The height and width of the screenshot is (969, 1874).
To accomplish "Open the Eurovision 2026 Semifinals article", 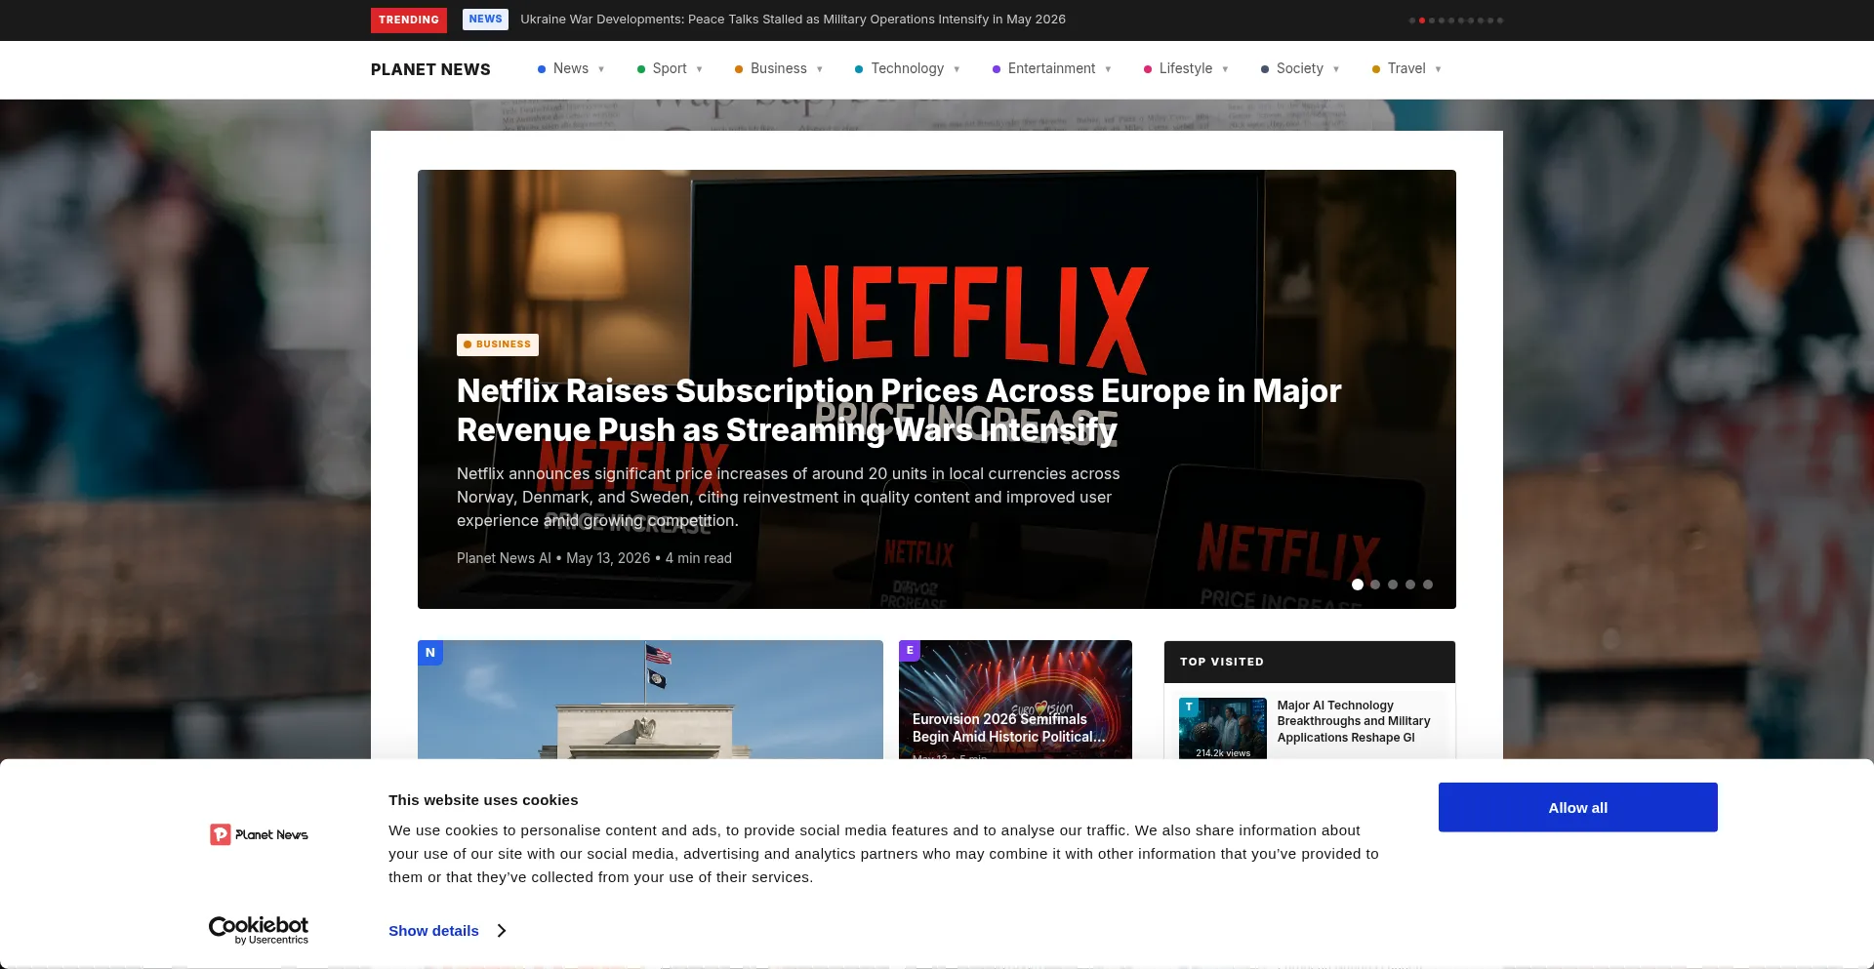I will [x=1009, y=728].
